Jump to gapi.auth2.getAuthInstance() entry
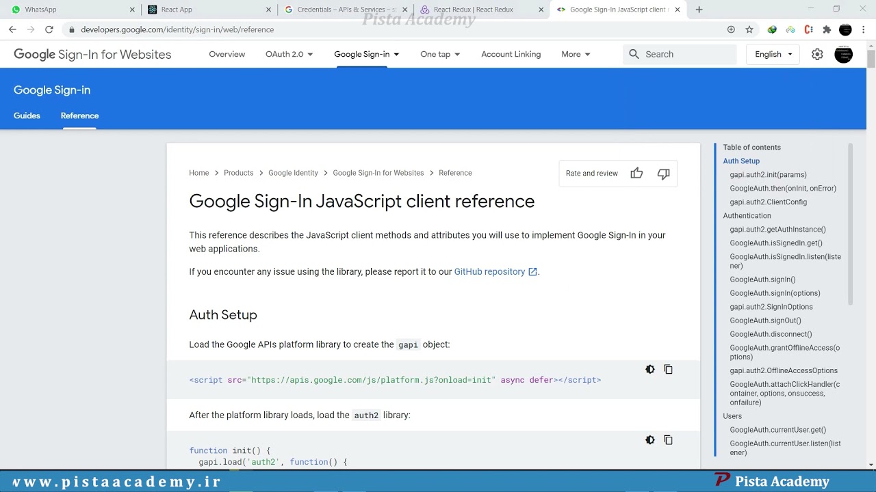 click(x=777, y=230)
